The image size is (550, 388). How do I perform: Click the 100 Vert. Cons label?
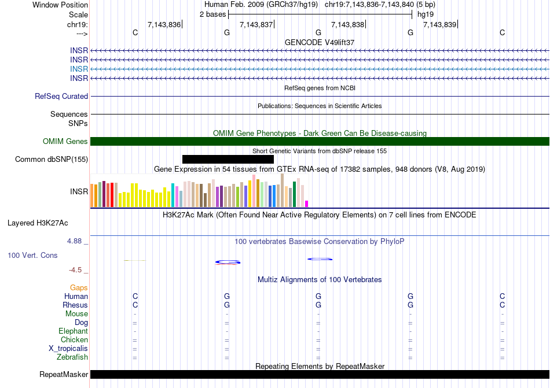coord(32,255)
